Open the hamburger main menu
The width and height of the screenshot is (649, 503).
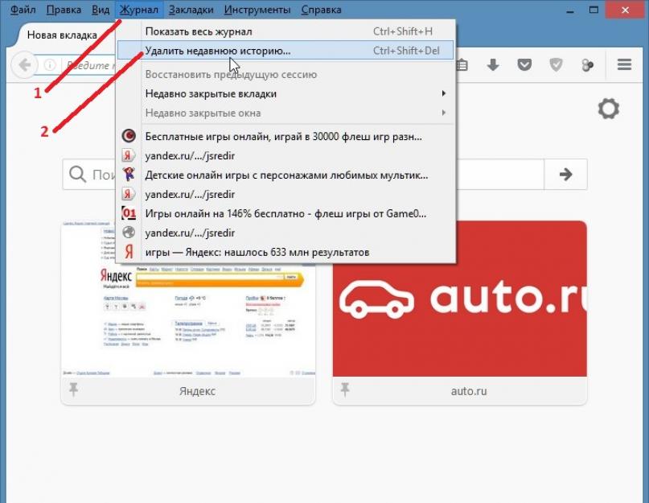(624, 64)
